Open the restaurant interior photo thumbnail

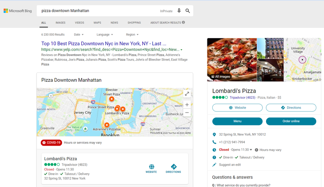pos(270,70)
